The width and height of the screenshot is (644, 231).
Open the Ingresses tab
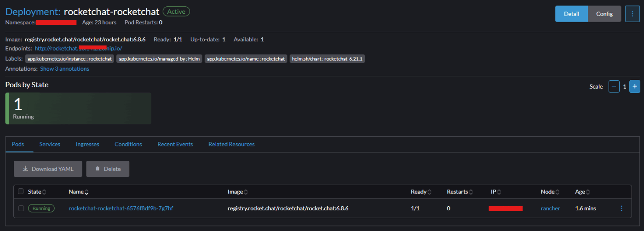87,144
